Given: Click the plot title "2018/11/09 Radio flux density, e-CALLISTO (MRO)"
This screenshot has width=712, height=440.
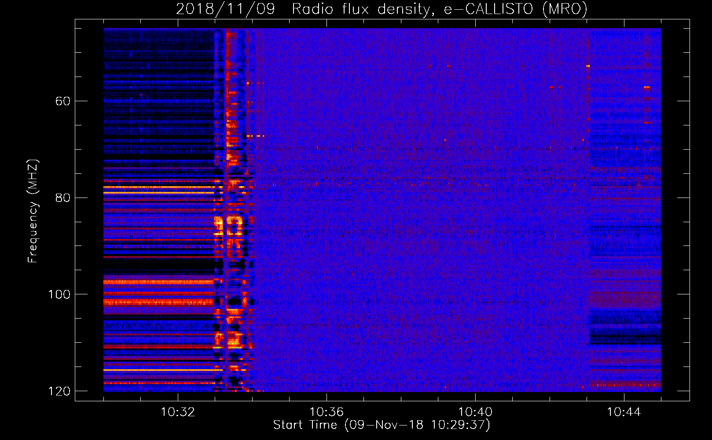Looking at the screenshot, I should 382,9.
